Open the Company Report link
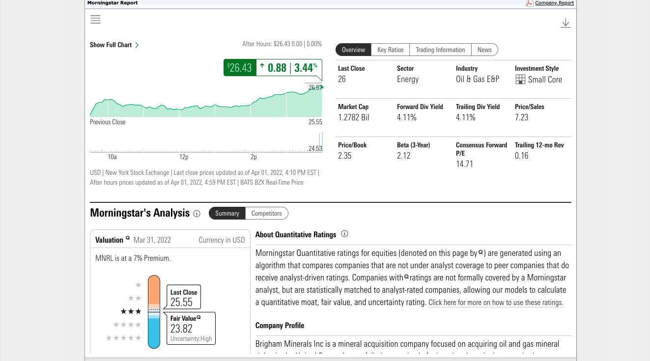650x361 pixels. coord(554,3)
